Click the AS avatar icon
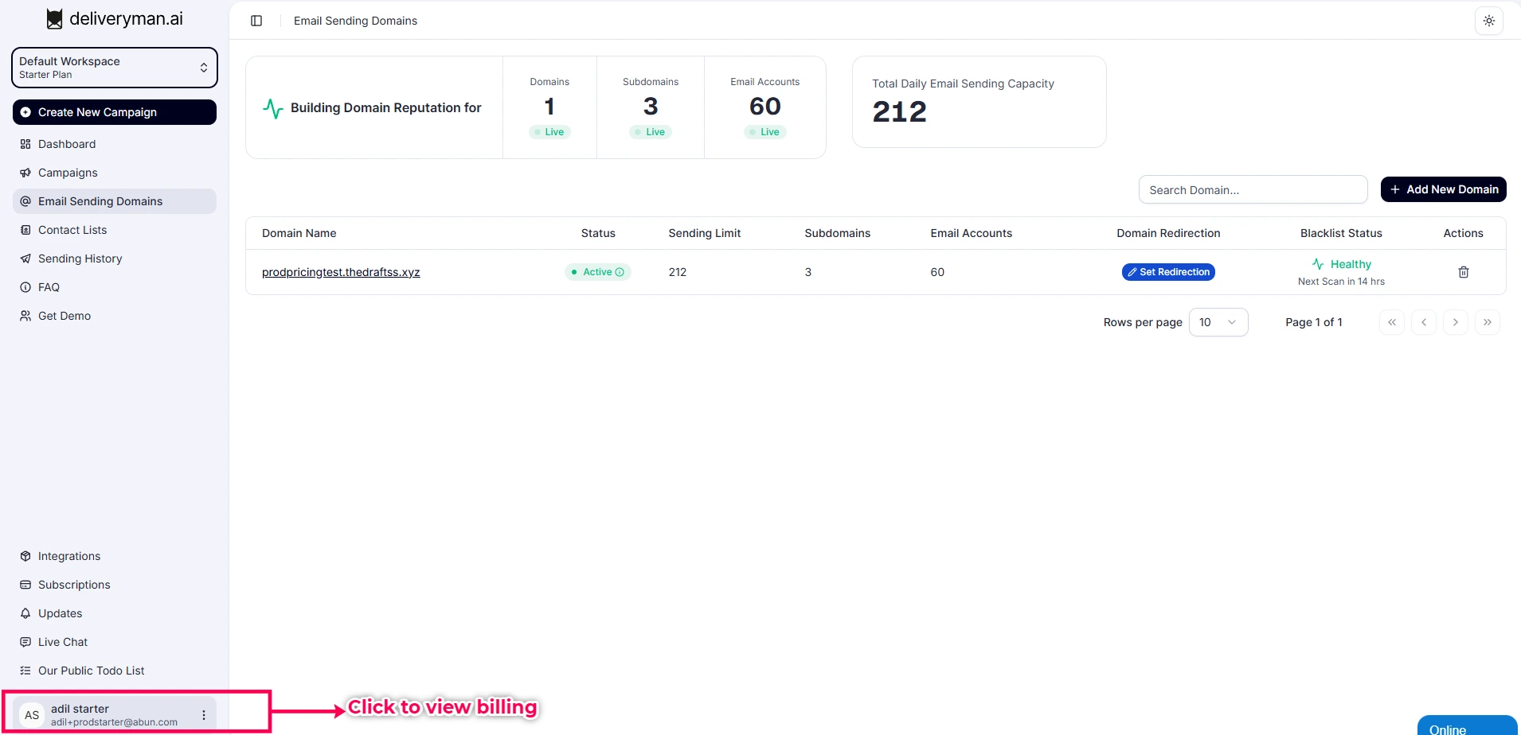The width and height of the screenshot is (1521, 735). point(32,715)
